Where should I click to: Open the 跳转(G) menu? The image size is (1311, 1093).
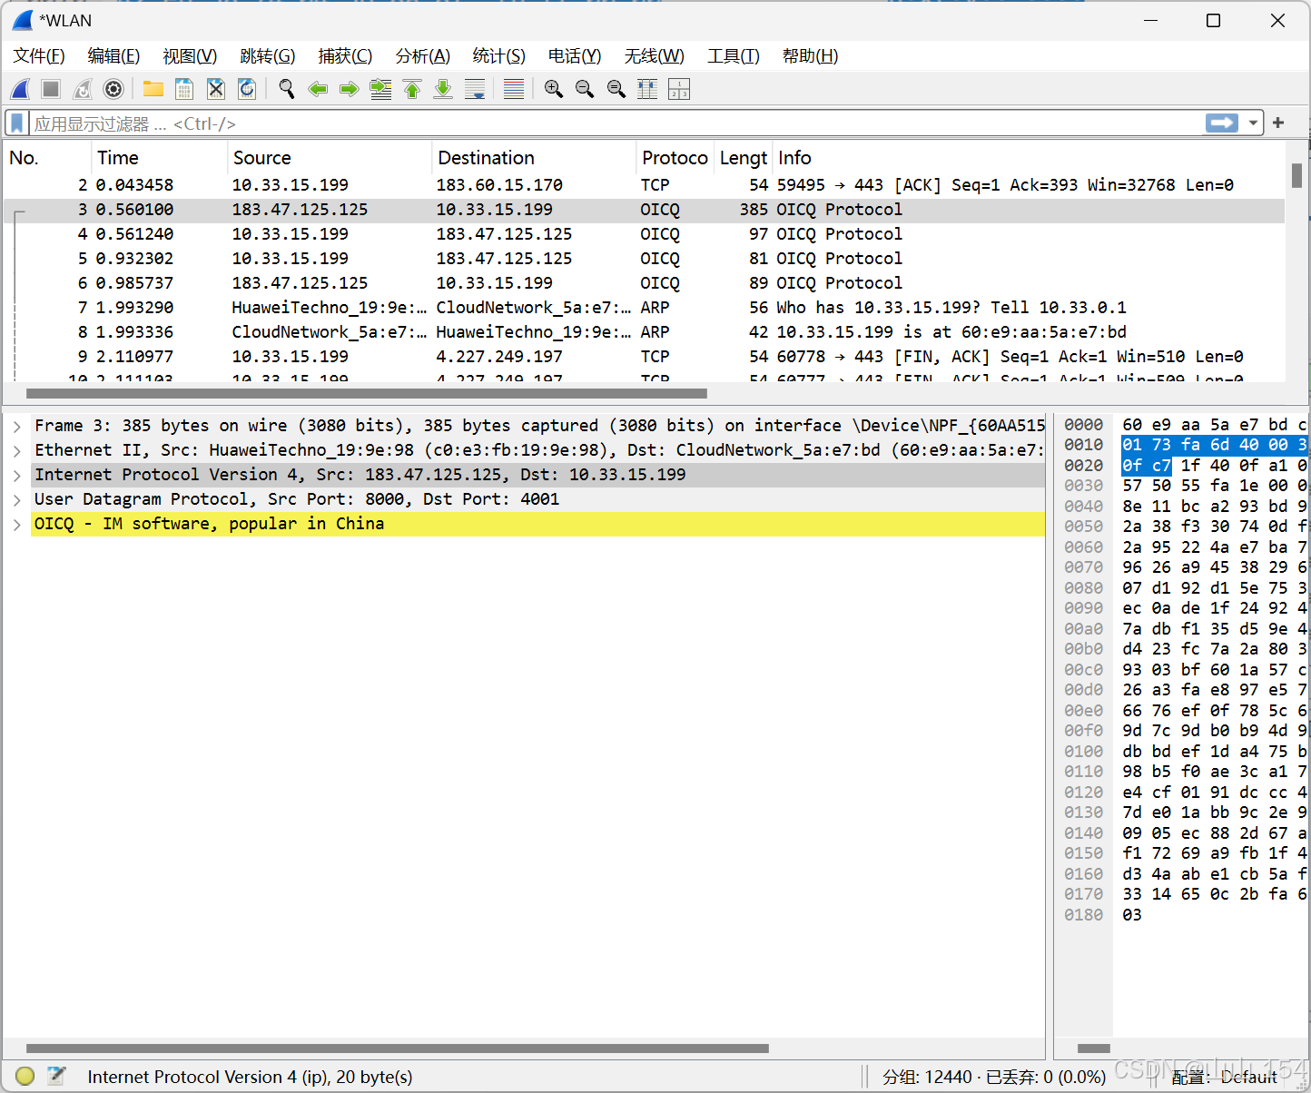click(268, 56)
